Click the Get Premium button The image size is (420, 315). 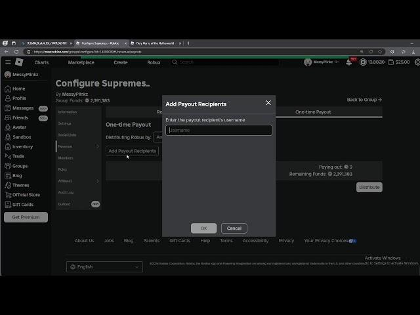[x=26, y=217]
